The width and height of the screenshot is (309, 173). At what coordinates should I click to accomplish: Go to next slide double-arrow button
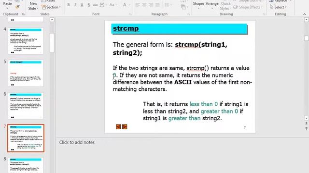pyautogui.click(x=306, y=128)
